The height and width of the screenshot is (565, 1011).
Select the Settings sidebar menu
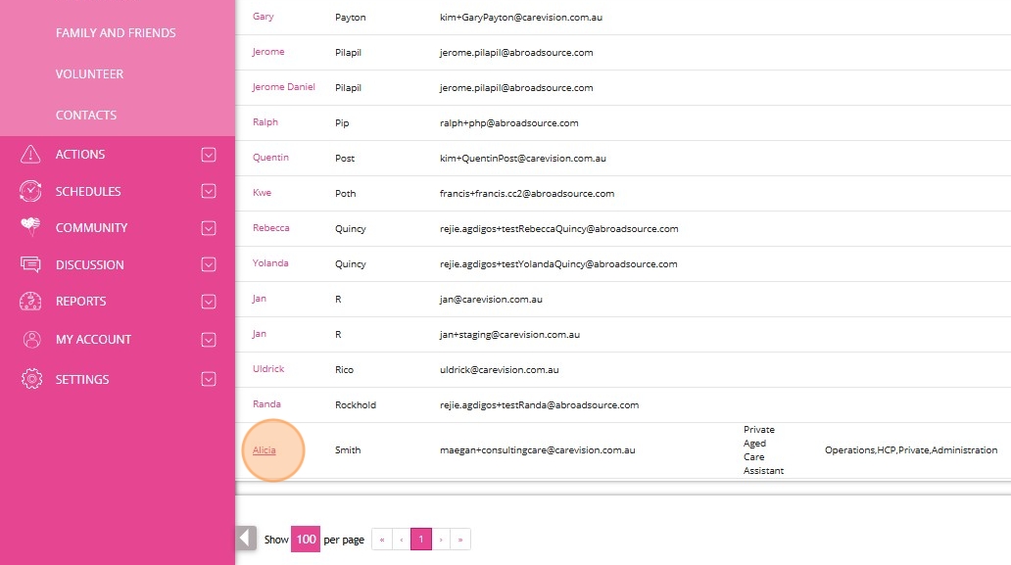(82, 380)
